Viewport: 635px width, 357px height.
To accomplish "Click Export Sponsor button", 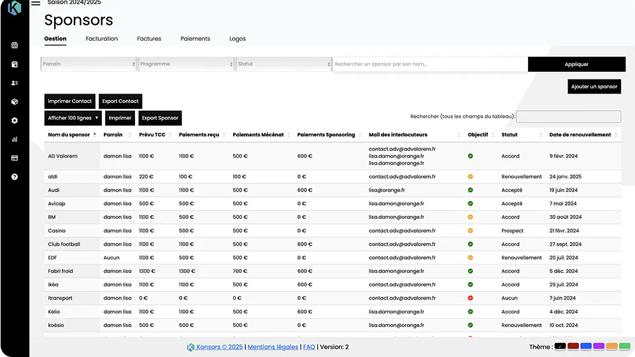I will click(x=160, y=118).
